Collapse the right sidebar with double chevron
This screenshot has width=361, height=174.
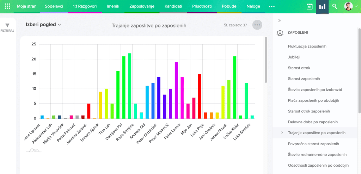pos(280,20)
